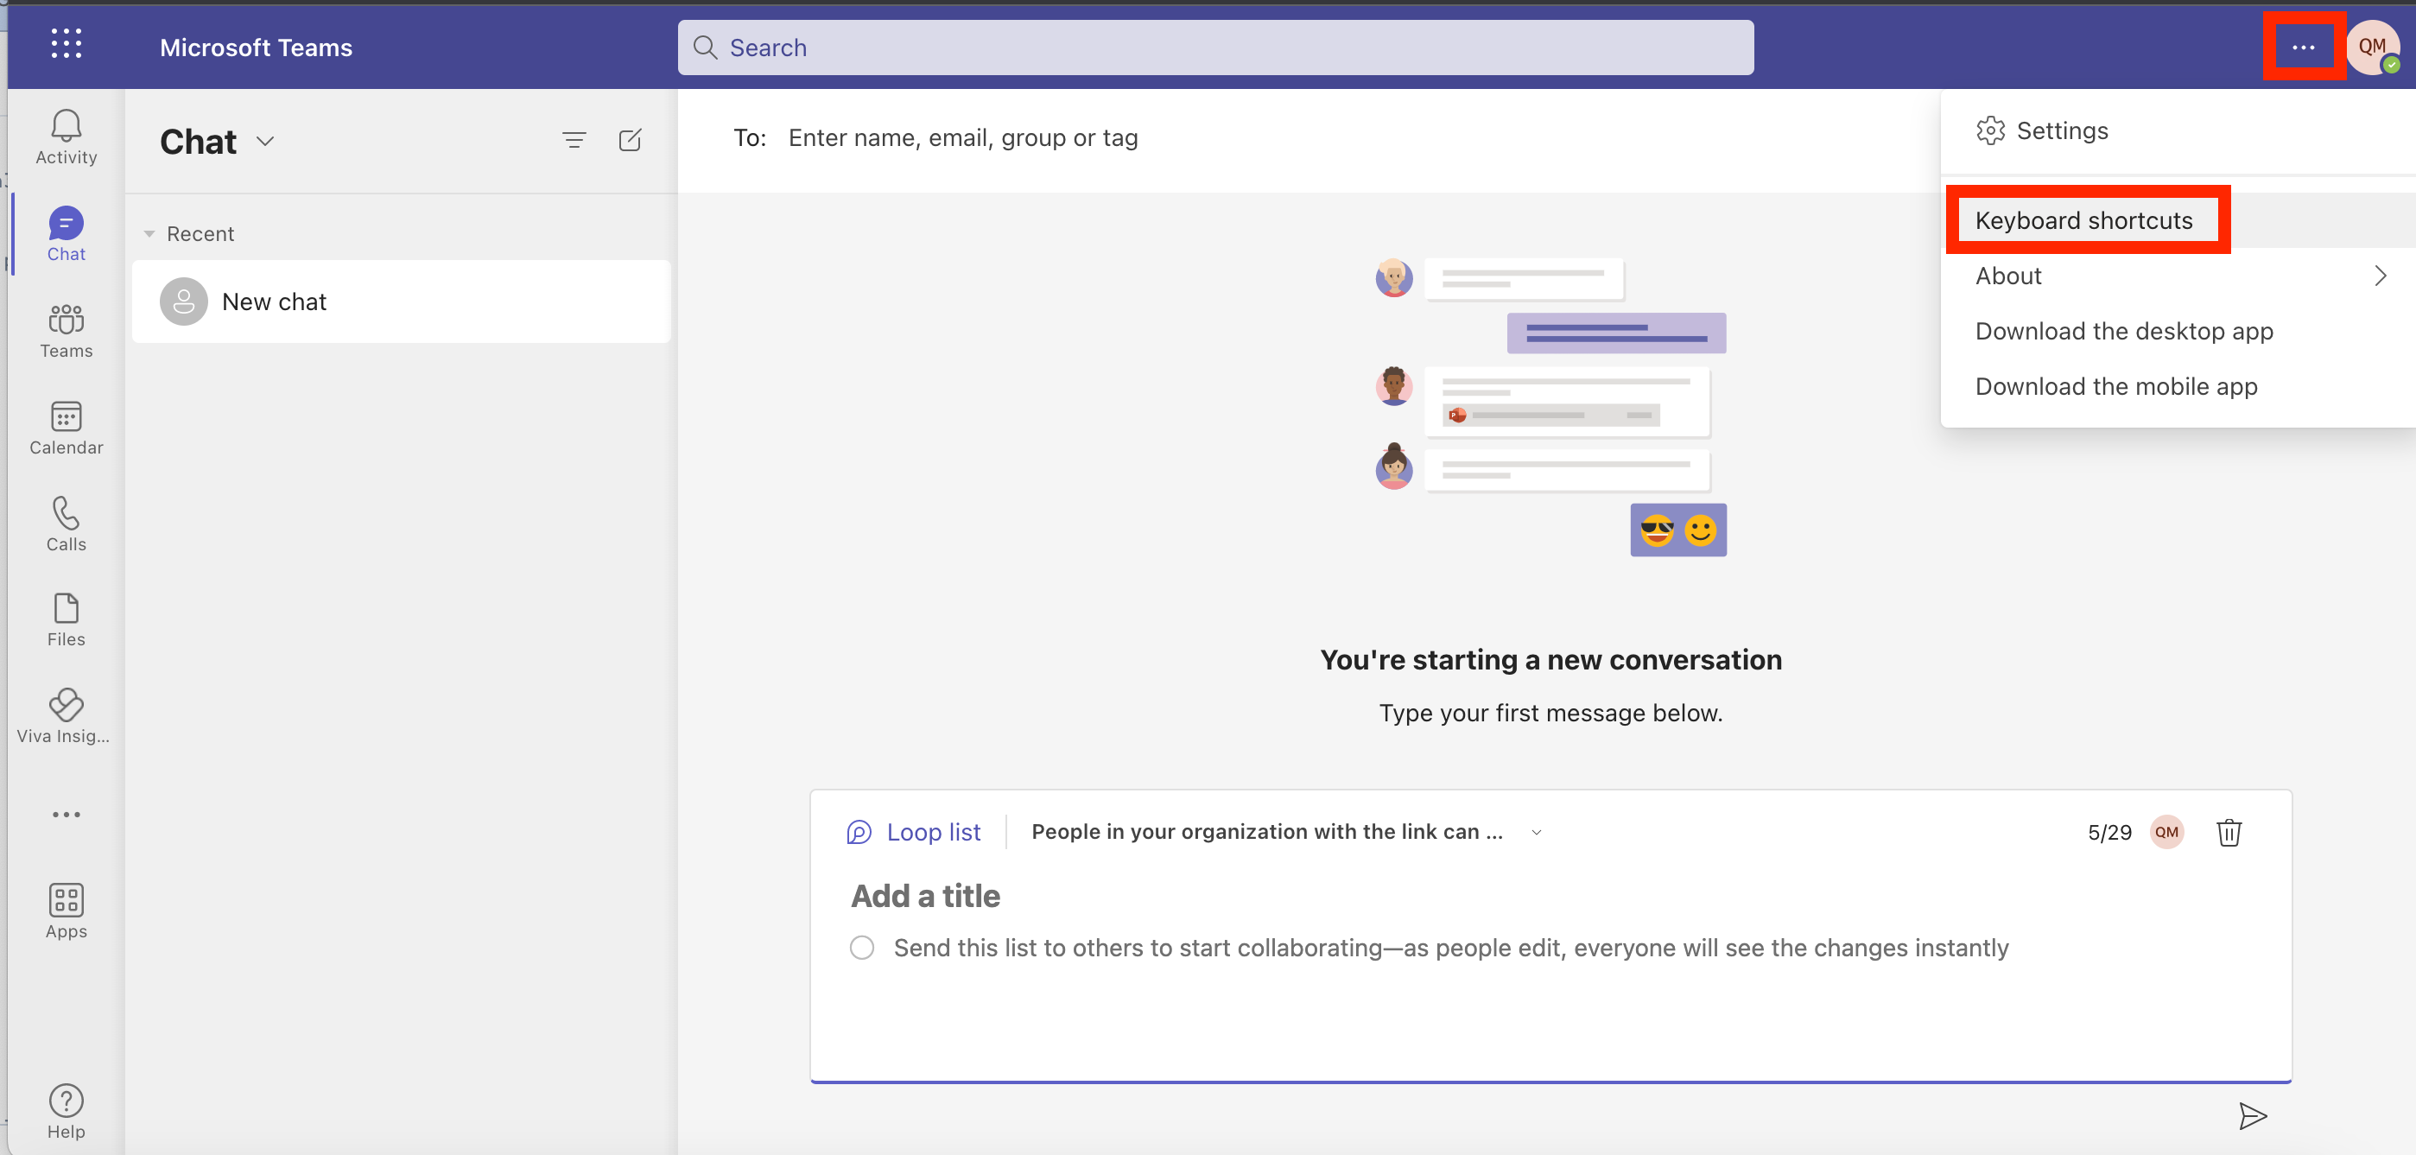Open Settings from the menu
2416x1155 pixels.
pyautogui.click(x=2062, y=130)
